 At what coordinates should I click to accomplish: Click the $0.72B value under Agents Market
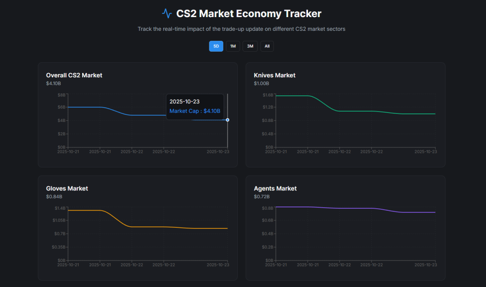point(262,196)
